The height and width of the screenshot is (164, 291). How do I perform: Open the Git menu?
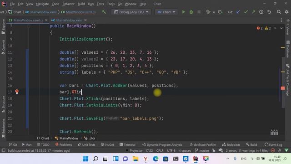(x=120, y=4)
